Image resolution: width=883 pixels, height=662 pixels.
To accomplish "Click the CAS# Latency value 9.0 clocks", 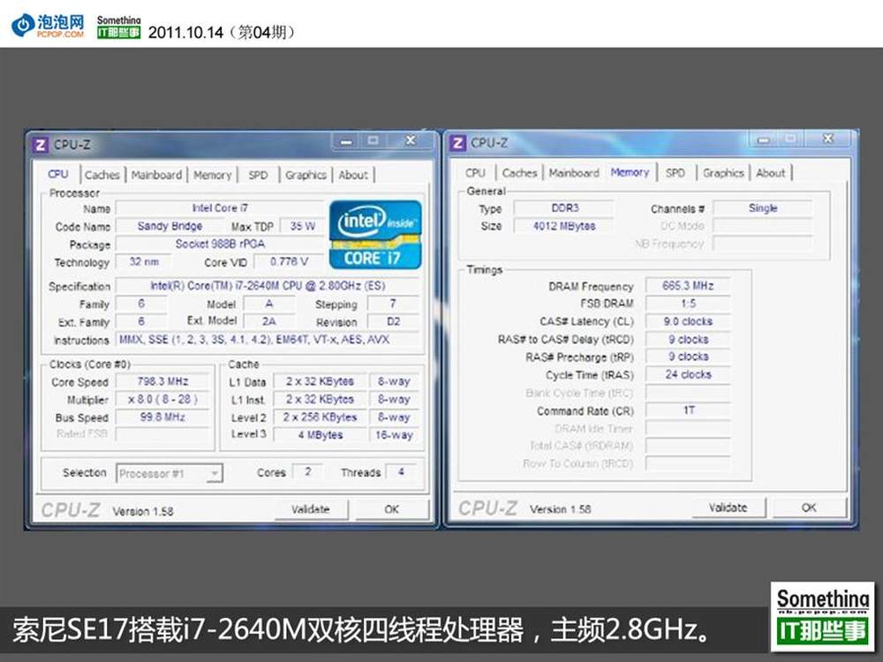I will (x=688, y=321).
